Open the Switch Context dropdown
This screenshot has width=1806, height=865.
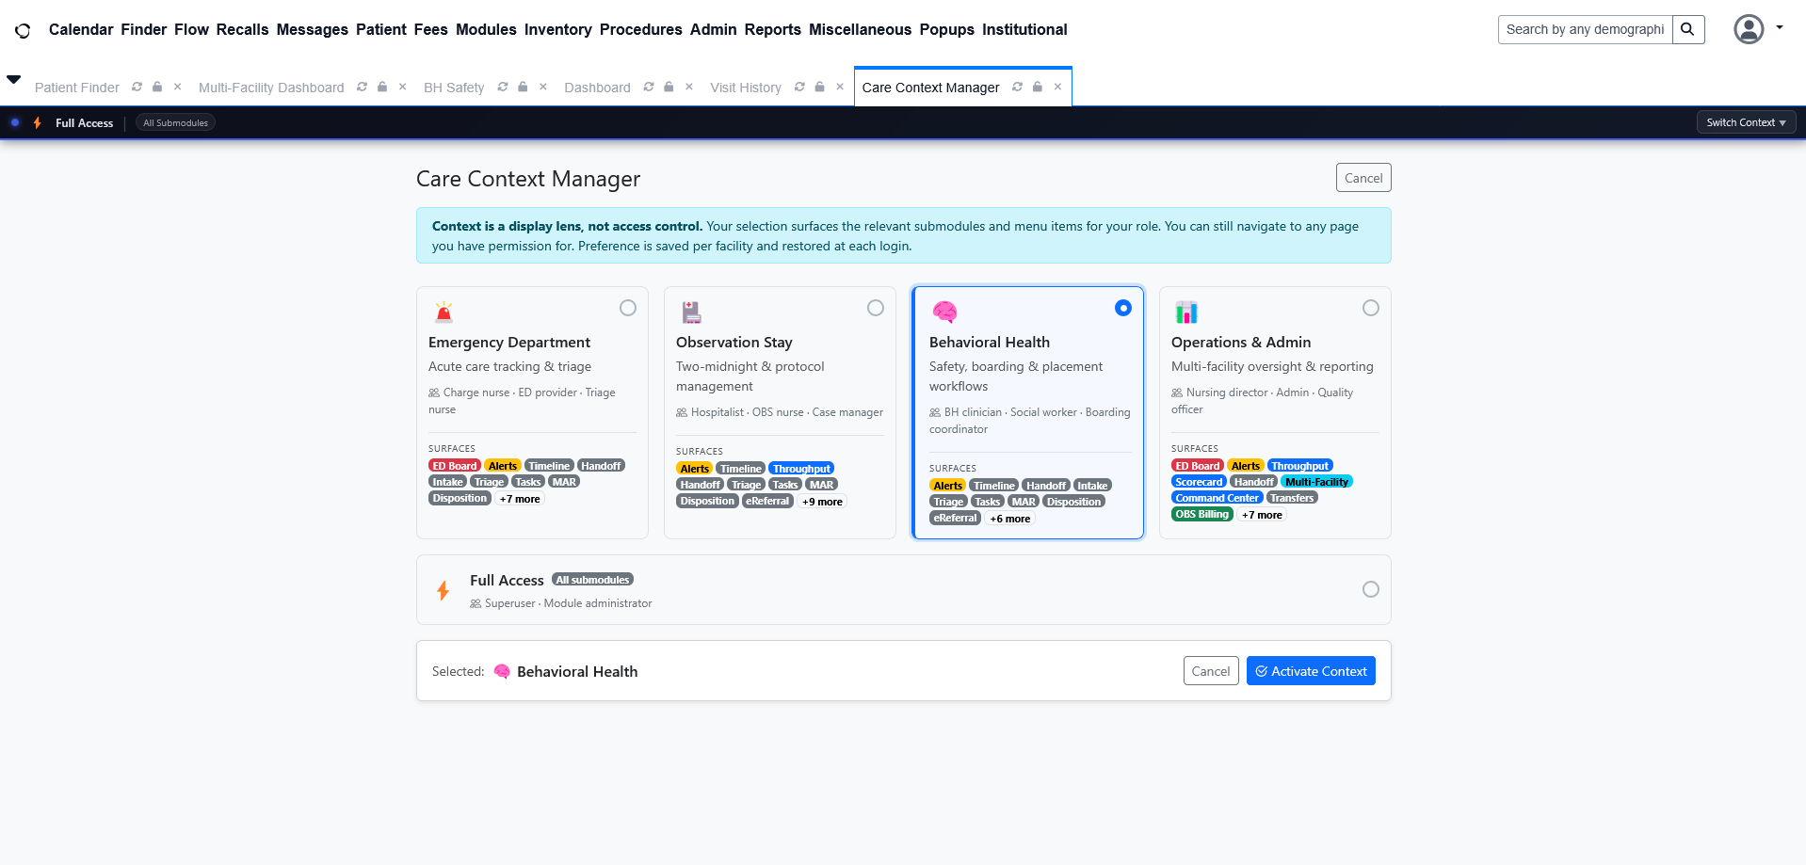point(1746,122)
